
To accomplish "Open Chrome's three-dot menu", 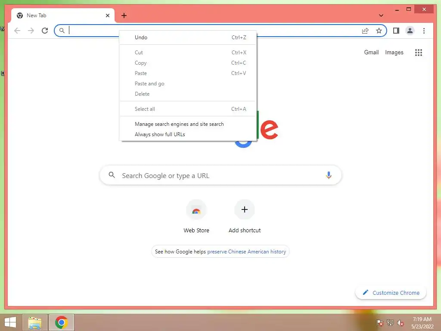I will point(424,31).
